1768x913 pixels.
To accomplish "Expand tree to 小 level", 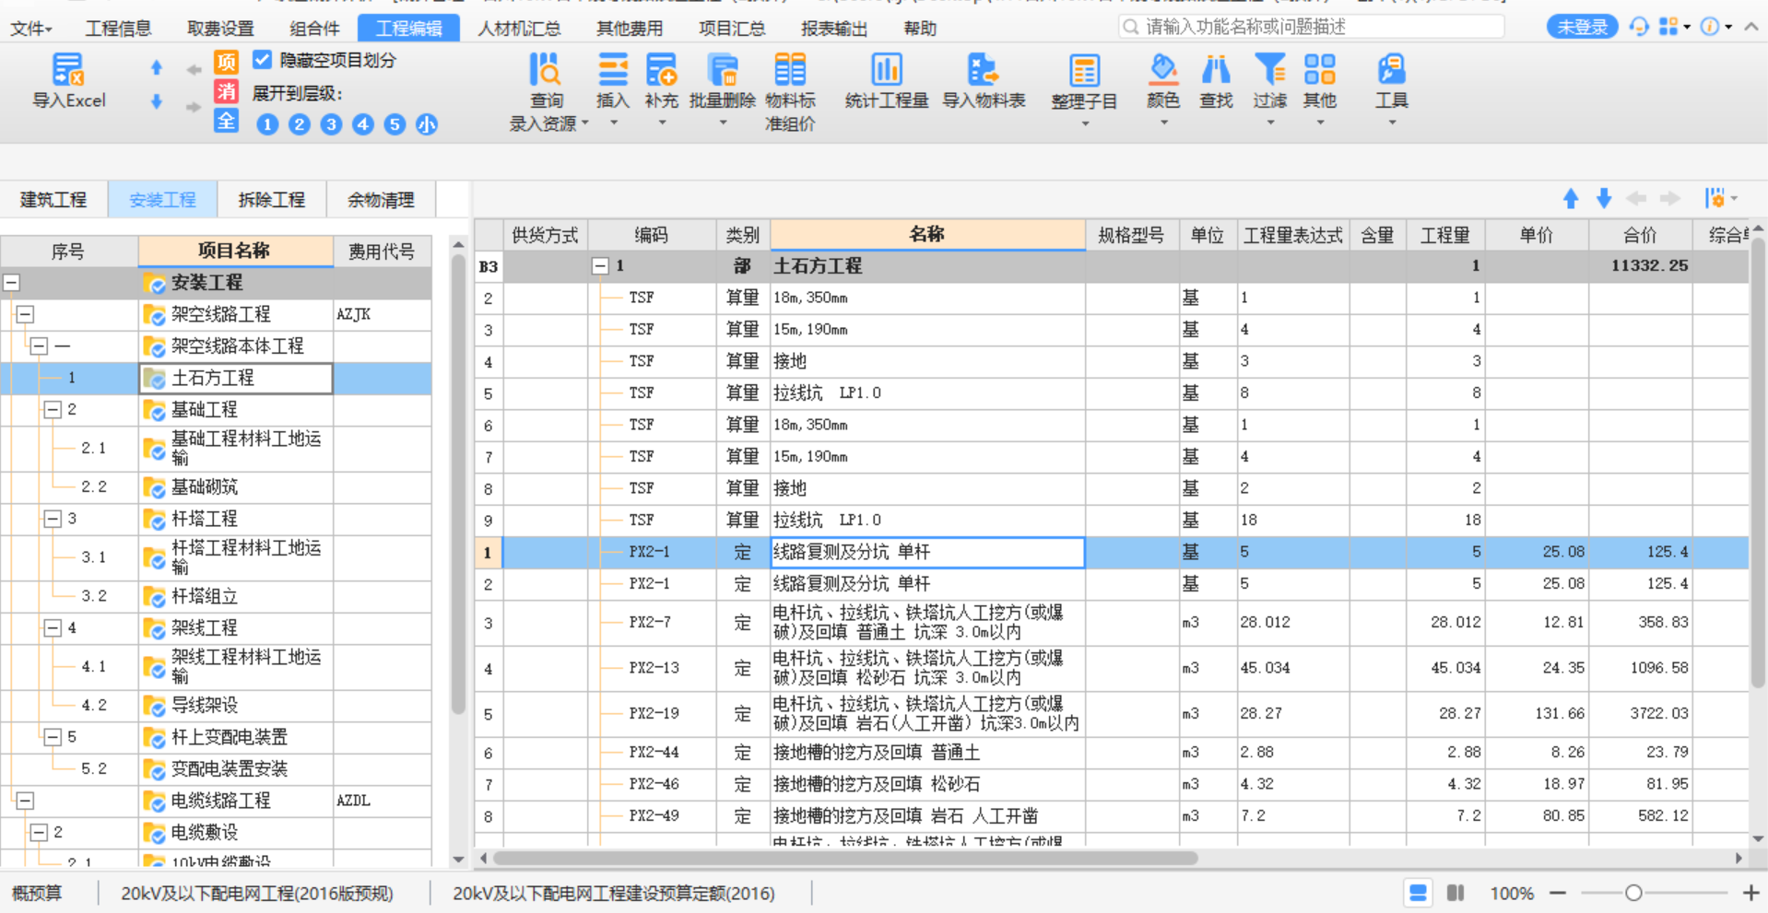I will click(x=427, y=124).
